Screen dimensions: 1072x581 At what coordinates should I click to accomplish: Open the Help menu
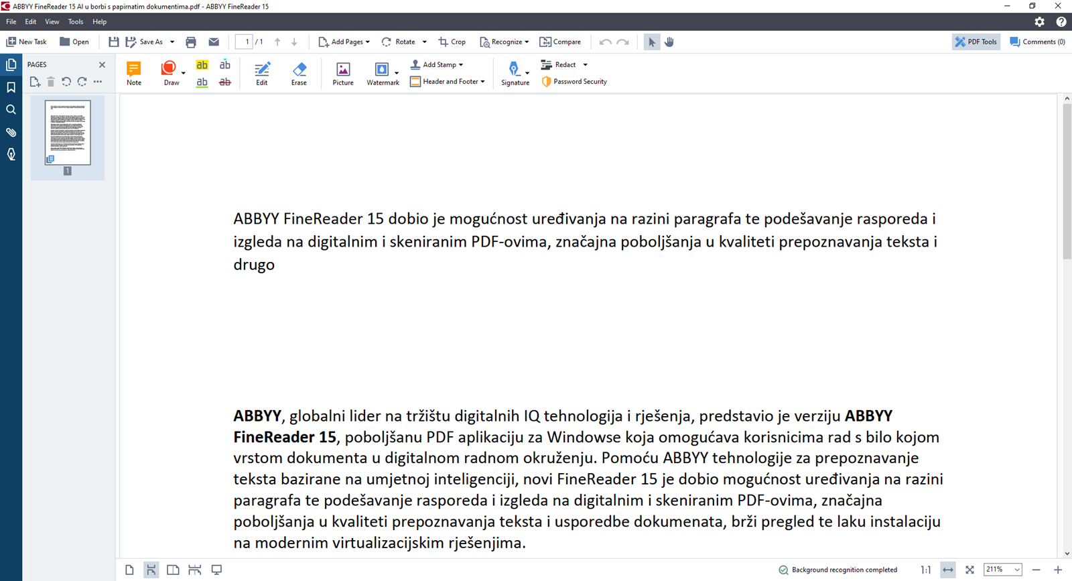99,21
